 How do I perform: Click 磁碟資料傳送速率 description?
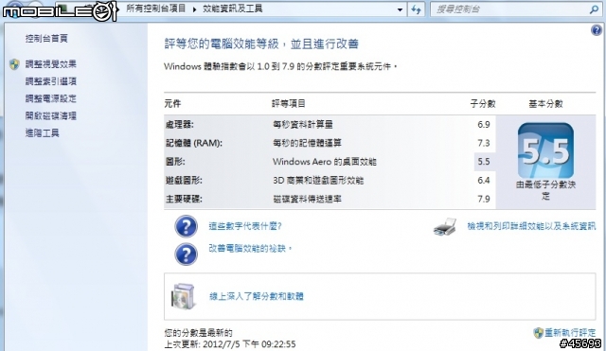(307, 199)
